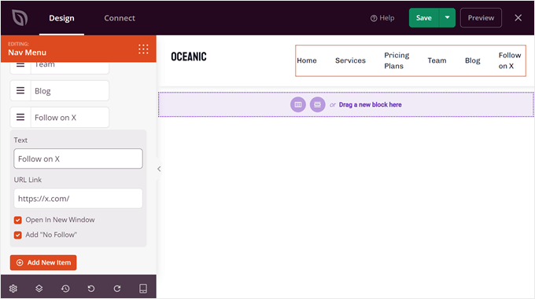Click Blog in the nav menu preview
This screenshot has height=299, width=535.
pyautogui.click(x=473, y=60)
